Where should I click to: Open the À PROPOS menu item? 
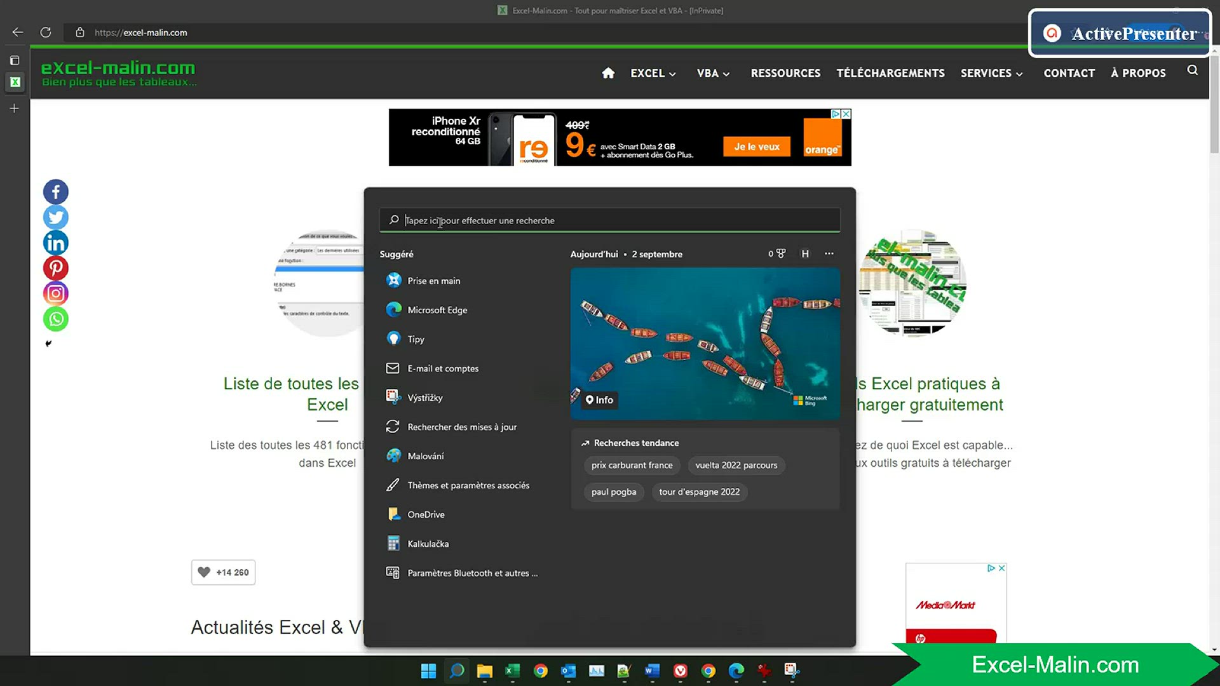pos(1139,73)
